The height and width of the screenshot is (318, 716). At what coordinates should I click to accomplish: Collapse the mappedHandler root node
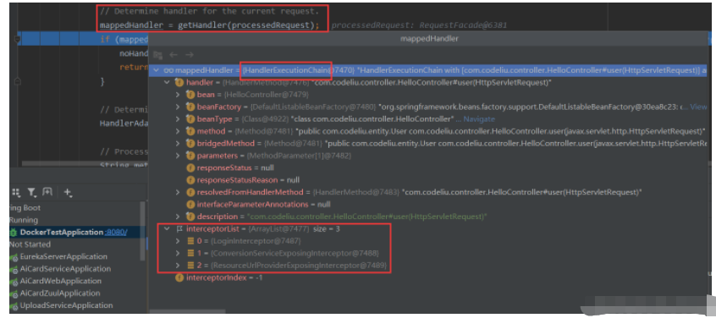[x=157, y=70]
